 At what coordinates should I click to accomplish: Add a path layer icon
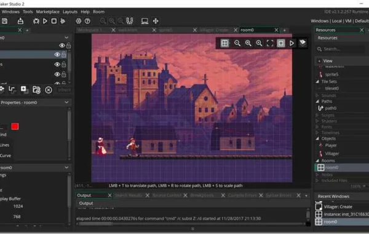tap(12, 89)
